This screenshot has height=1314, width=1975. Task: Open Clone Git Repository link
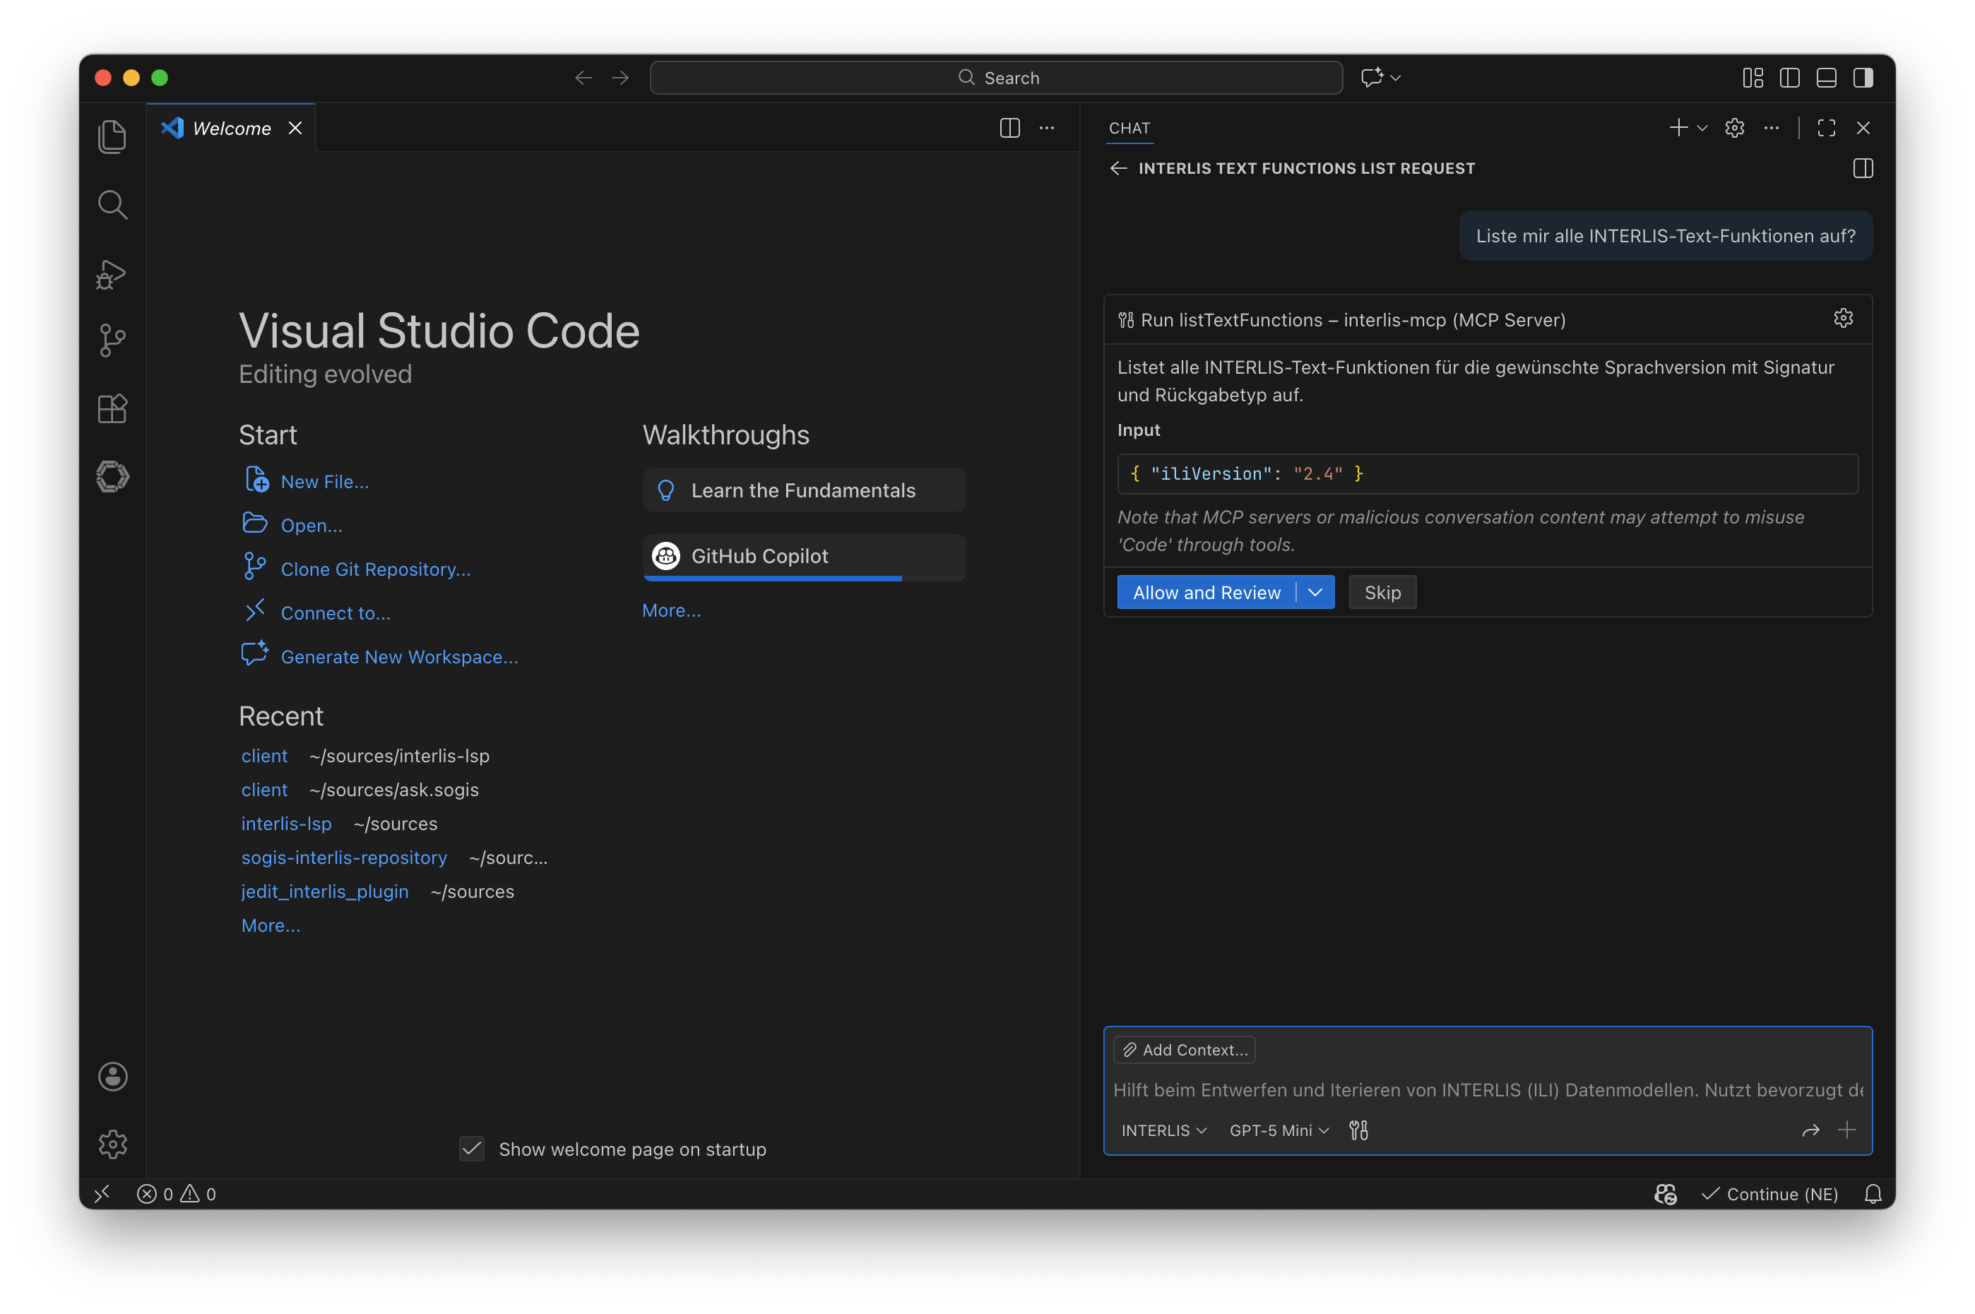[x=375, y=568]
